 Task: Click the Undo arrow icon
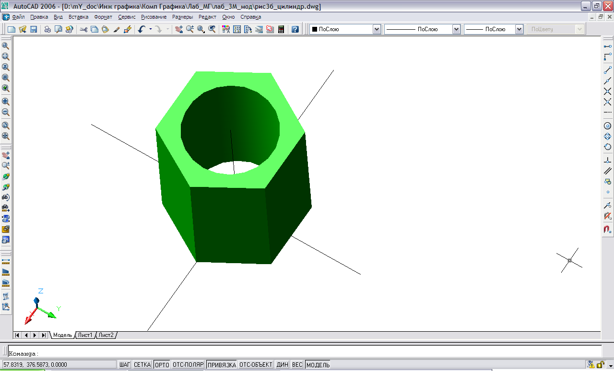142,29
